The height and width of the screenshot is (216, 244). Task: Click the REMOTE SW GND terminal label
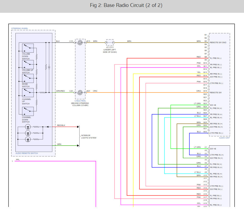click(x=218, y=43)
